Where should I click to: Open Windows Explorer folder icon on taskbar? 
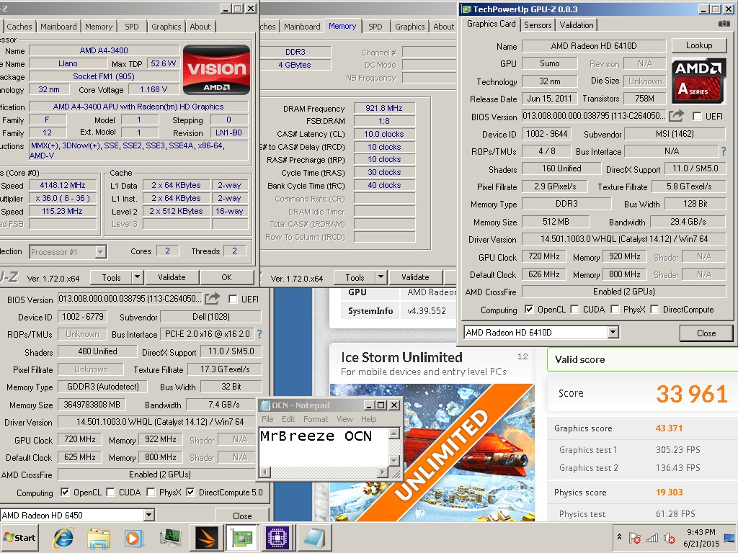(x=98, y=538)
